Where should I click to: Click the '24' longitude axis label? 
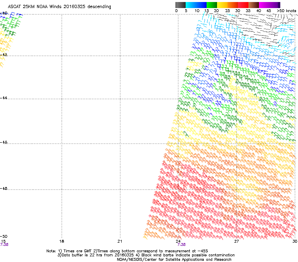178,241
